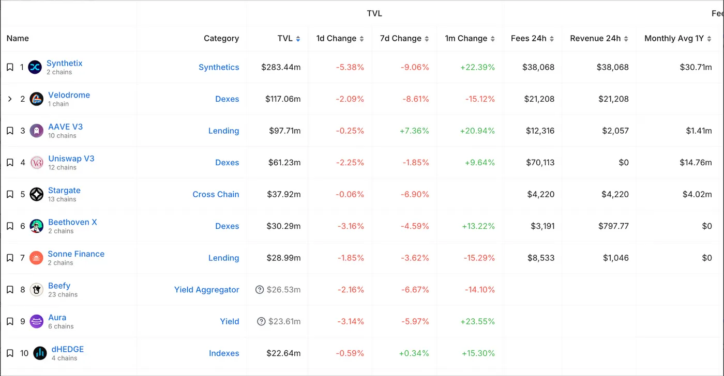Click the Stargate logo icon

pyautogui.click(x=36, y=195)
